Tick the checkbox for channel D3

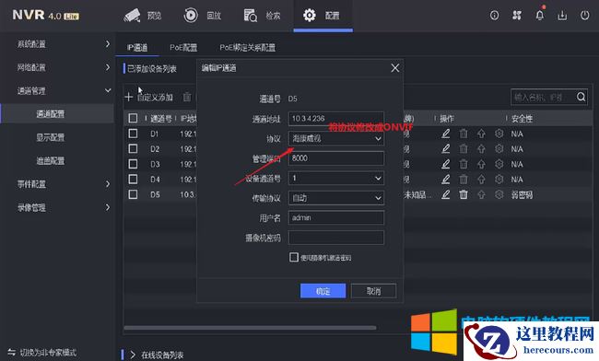point(133,164)
